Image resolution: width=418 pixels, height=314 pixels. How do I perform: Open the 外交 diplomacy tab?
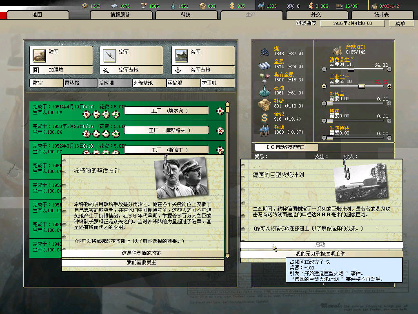(316, 15)
